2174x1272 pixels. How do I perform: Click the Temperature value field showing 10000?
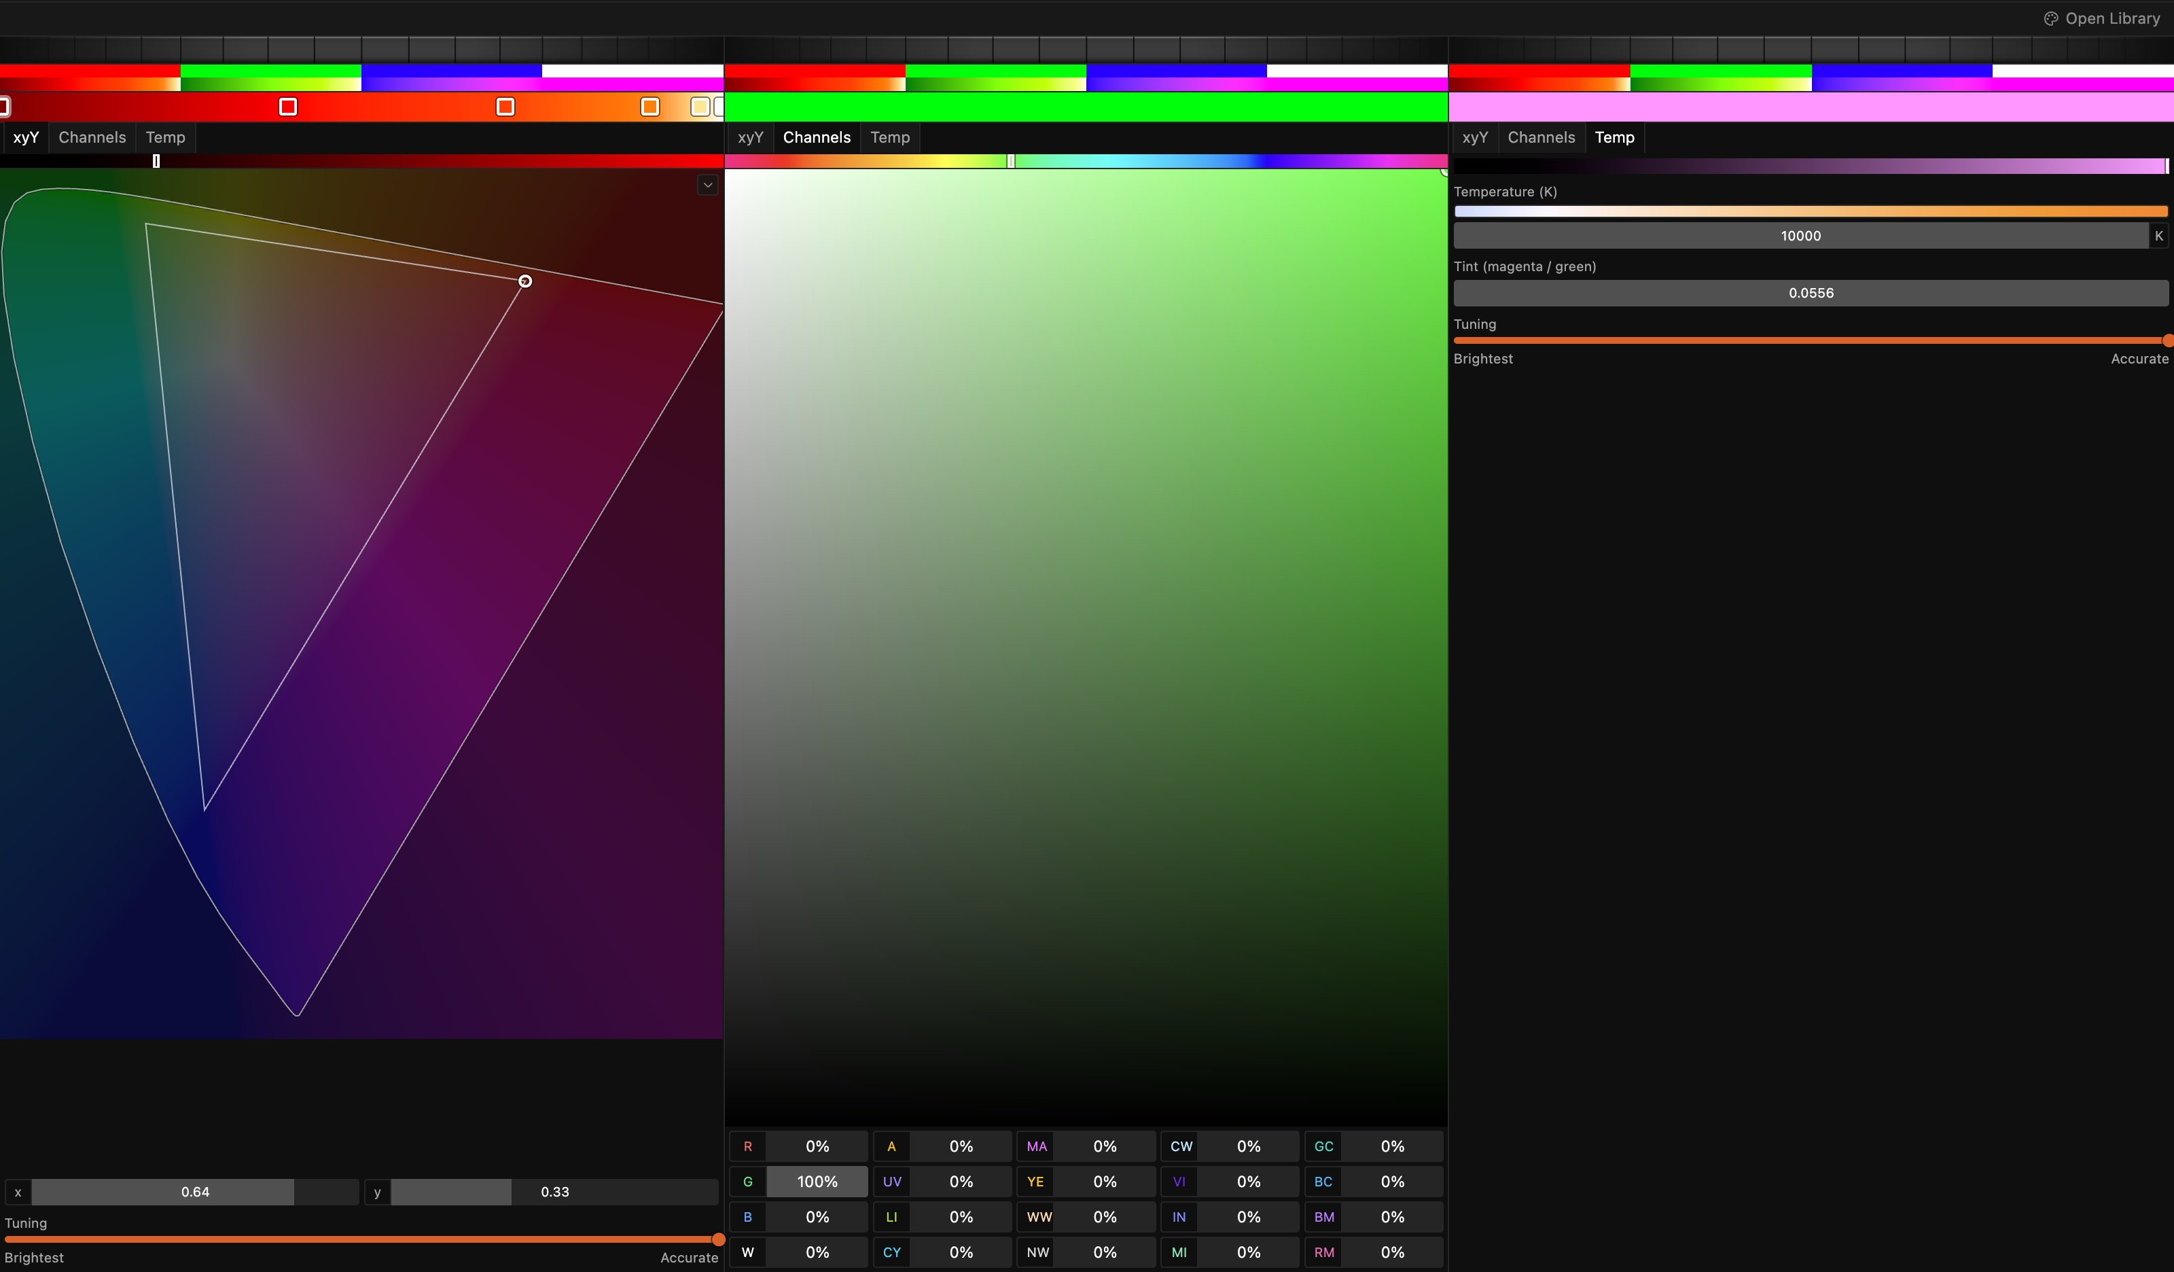(1800, 236)
